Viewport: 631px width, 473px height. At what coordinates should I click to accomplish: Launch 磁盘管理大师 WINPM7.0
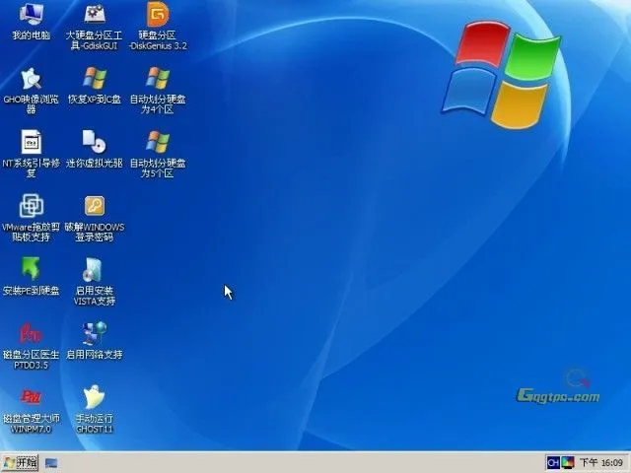[x=32, y=397]
